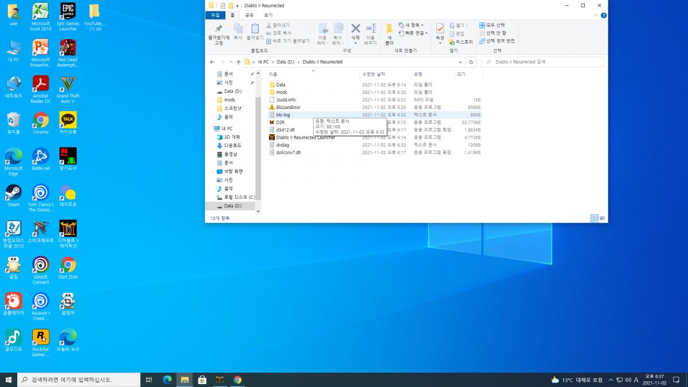Image resolution: width=688 pixels, height=387 pixels.
Task: Click the taskbar search box
Action: pyautogui.click(x=79, y=380)
